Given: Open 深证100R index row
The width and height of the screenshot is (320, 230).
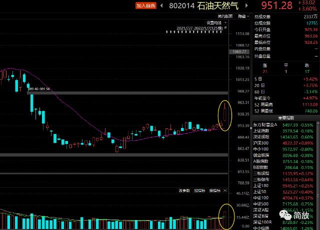Looking at the screenshot, I should (x=284, y=222).
